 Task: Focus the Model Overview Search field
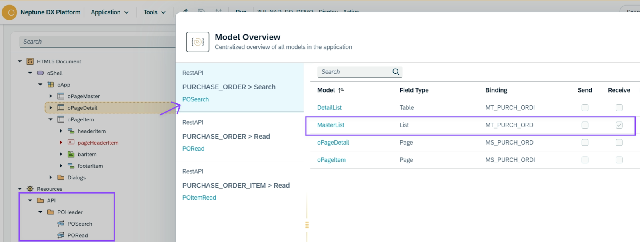[354, 72]
